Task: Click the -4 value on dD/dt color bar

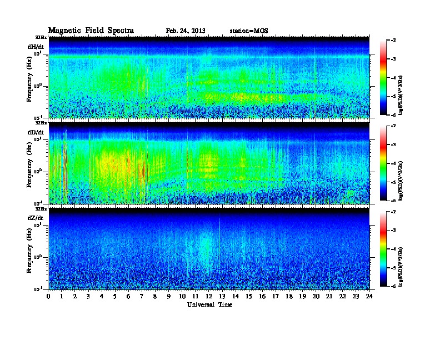Action: click(x=393, y=163)
